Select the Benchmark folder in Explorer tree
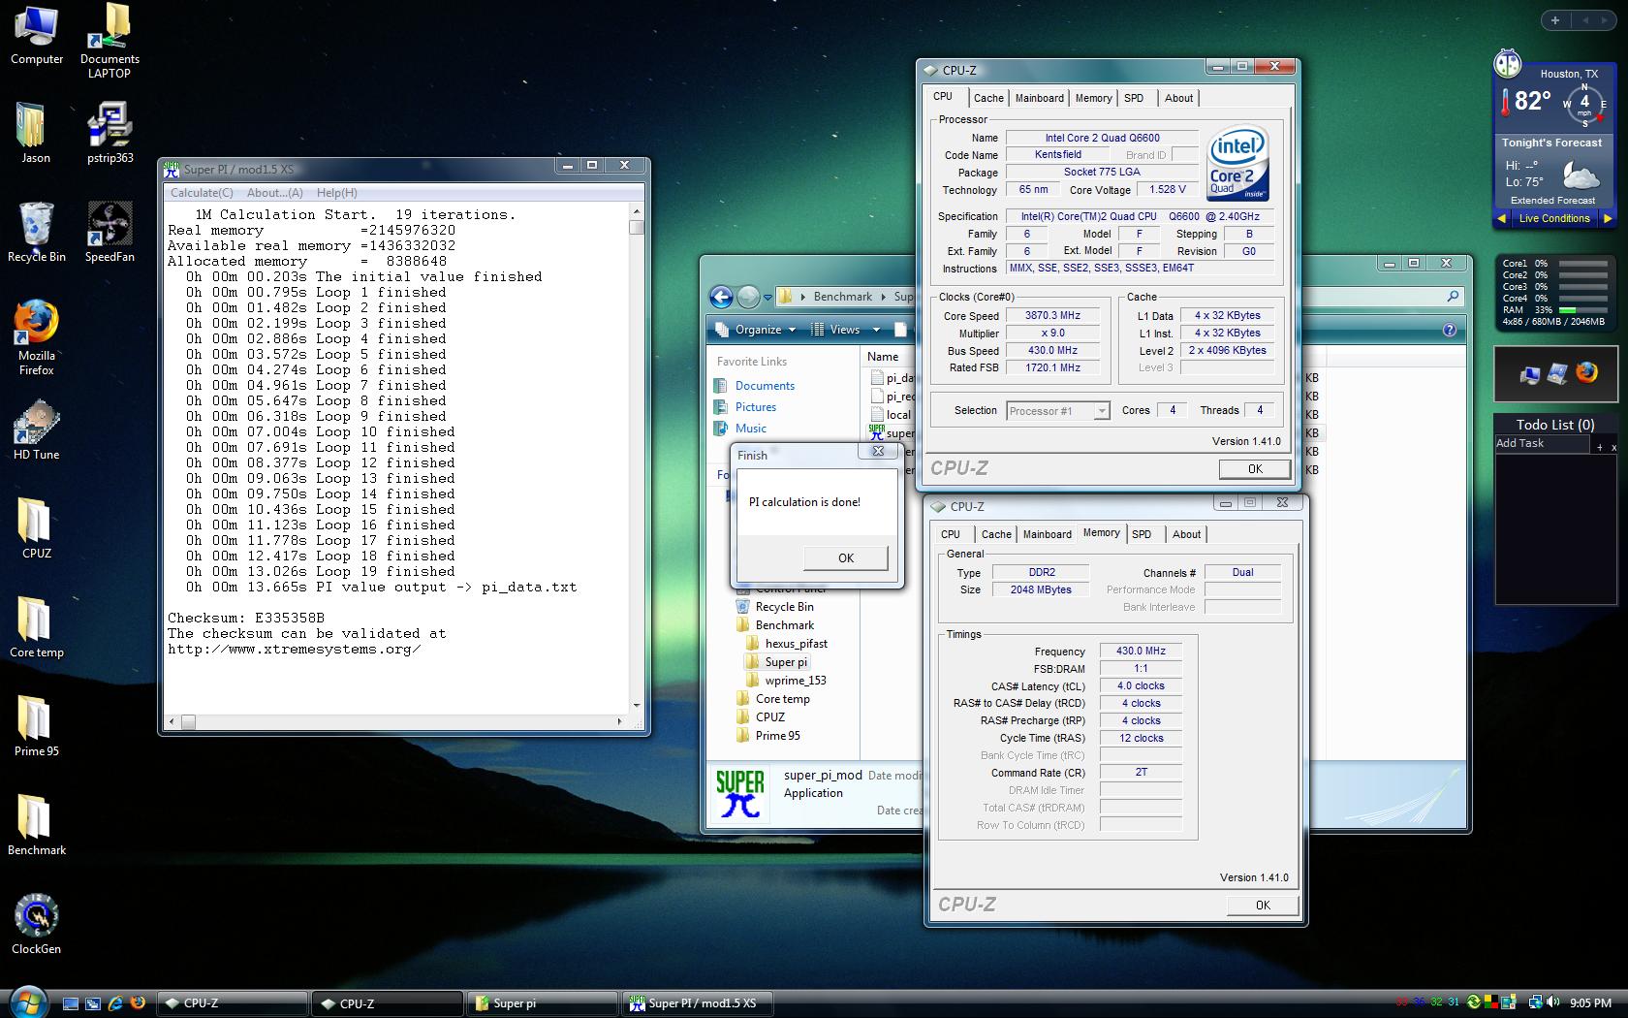 784,625
